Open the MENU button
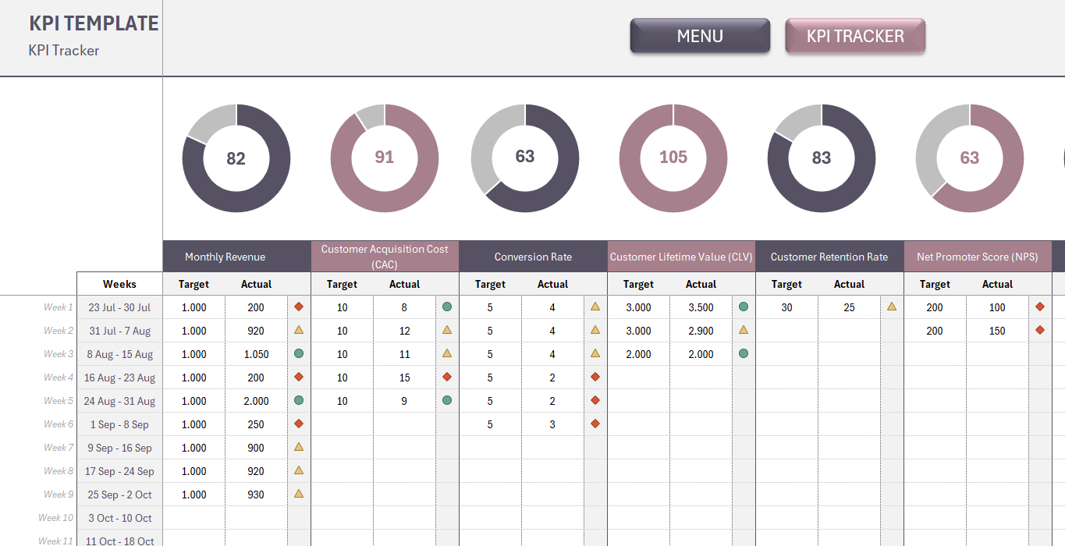Viewport: 1065px width, 546px height. click(700, 36)
